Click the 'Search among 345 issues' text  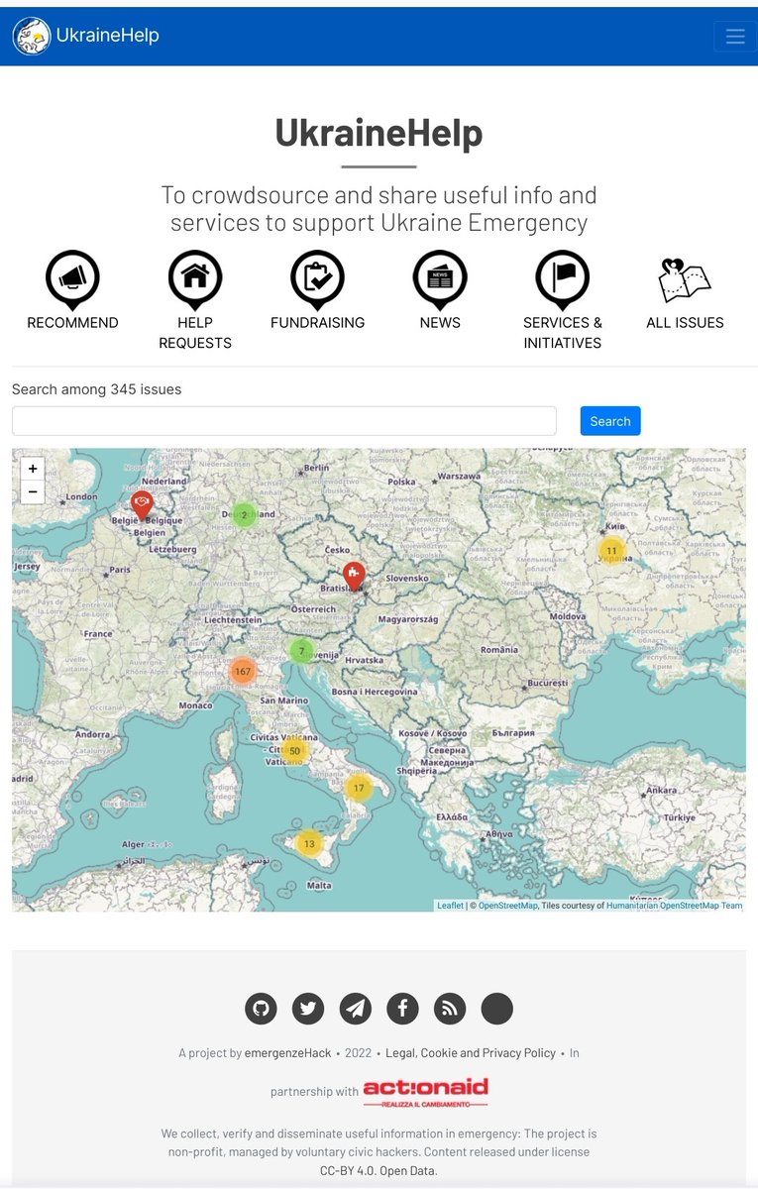[x=97, y=389]
